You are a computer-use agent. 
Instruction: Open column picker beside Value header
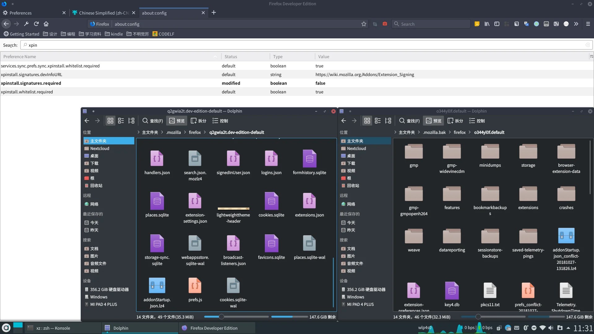click(591, 56)
